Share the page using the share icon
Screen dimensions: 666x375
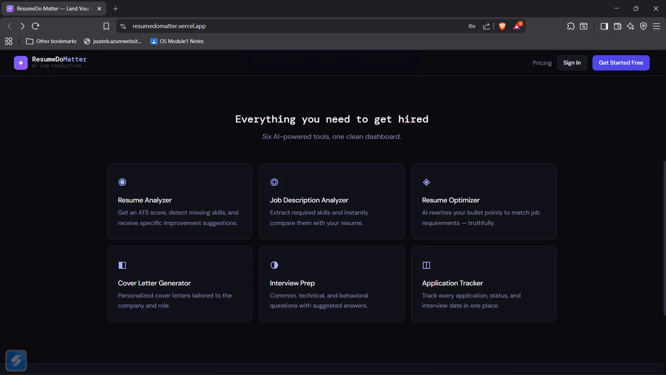(486, 26)
